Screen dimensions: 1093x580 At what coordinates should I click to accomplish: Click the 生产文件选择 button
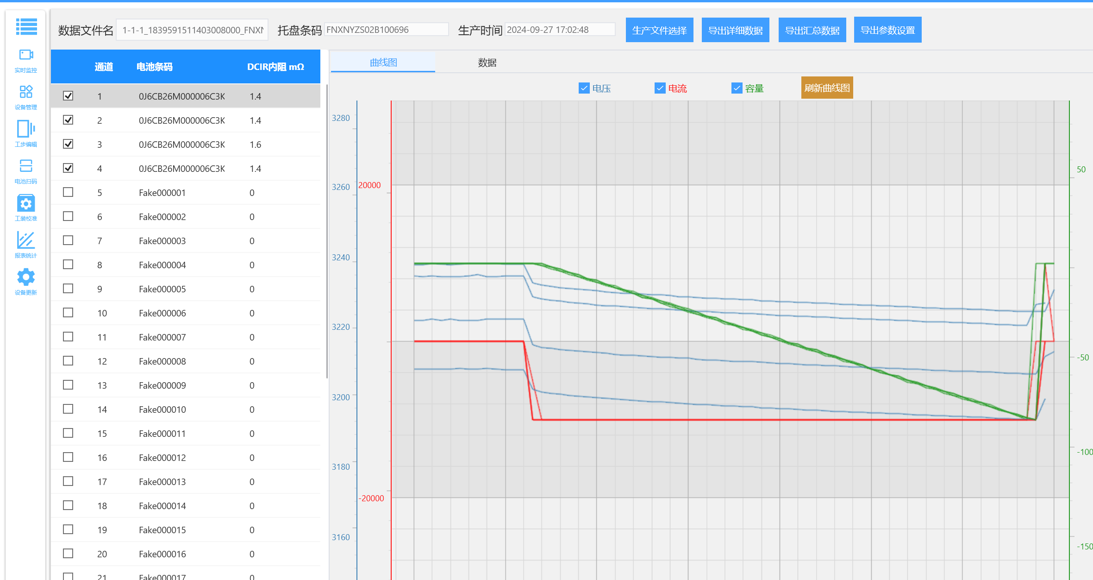(x=659, y=30)
